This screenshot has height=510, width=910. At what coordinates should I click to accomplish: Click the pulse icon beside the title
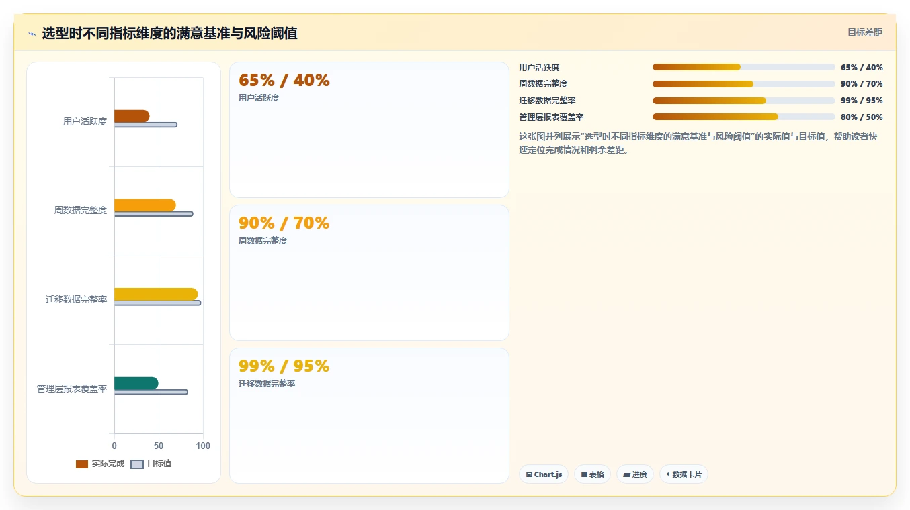coord(32,34)
